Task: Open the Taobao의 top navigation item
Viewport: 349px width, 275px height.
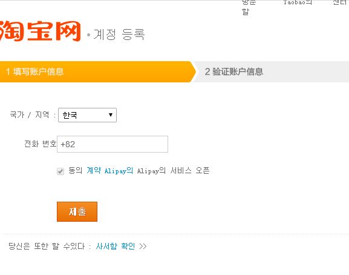Action: pyautogui.click(x=298, y=2)
